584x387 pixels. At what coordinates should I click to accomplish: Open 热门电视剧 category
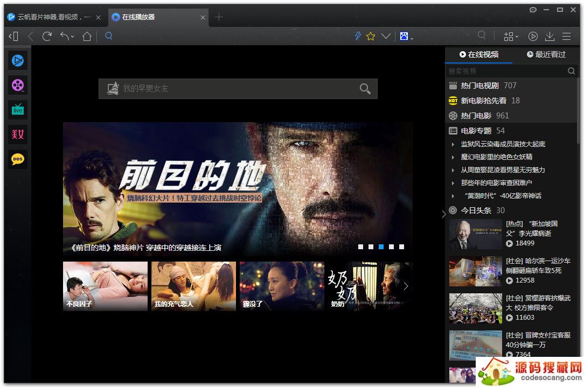(x=479, y=86)
